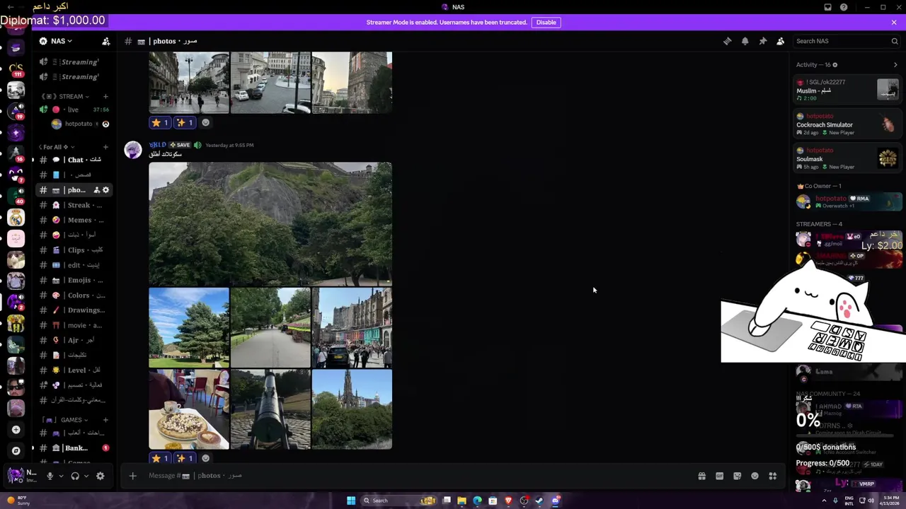906x509 pixels.
Task: Open photos channel settings gear
Action: click(105, 190)
